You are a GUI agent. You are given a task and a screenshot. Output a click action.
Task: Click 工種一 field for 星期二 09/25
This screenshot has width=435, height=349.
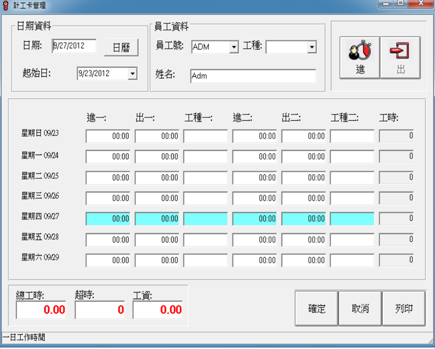pos(206,178)
